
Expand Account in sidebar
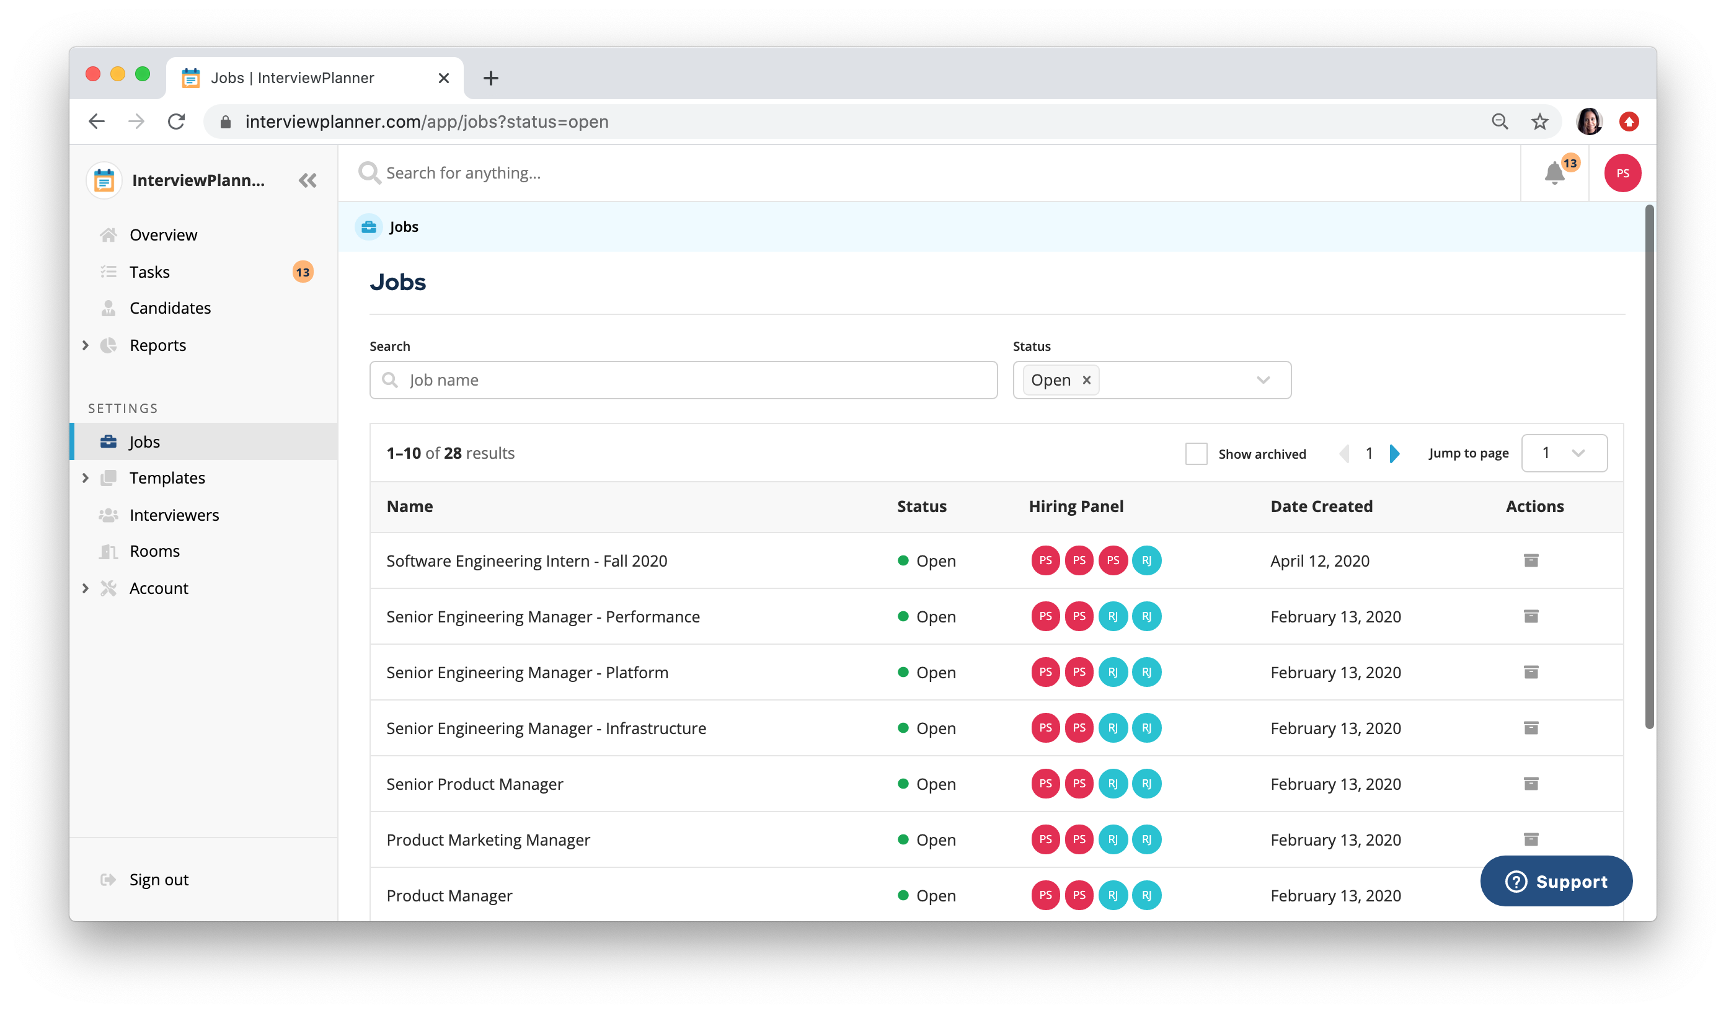86,588
